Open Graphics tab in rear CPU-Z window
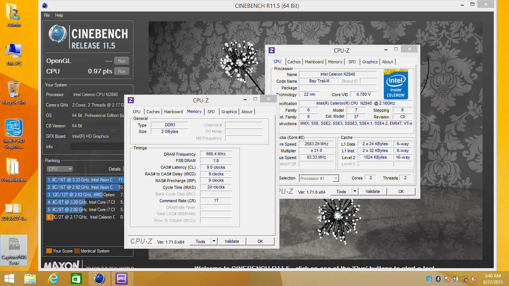 (x=370, y=62)
